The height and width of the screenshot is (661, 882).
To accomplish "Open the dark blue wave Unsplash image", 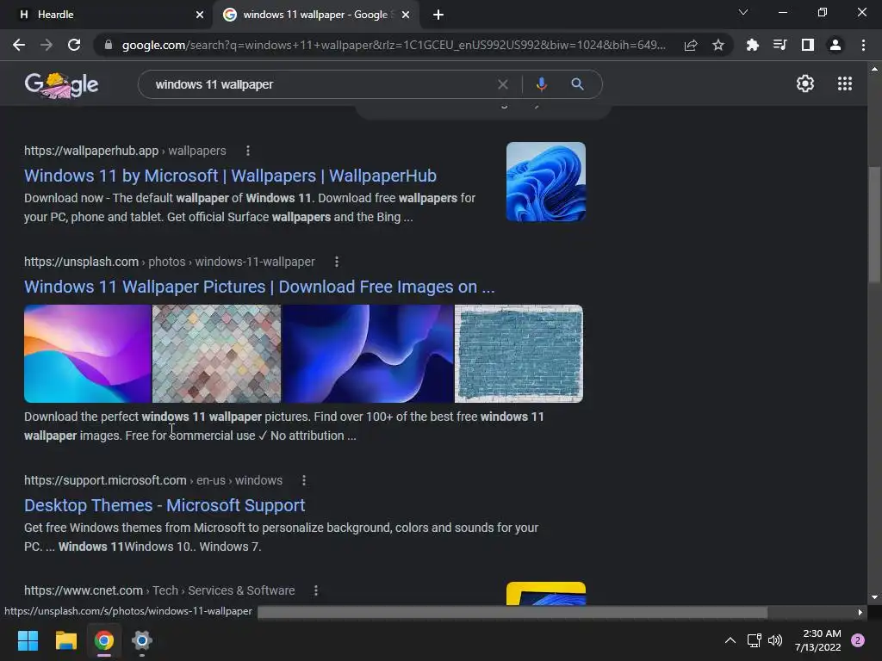I will (367, 354).
